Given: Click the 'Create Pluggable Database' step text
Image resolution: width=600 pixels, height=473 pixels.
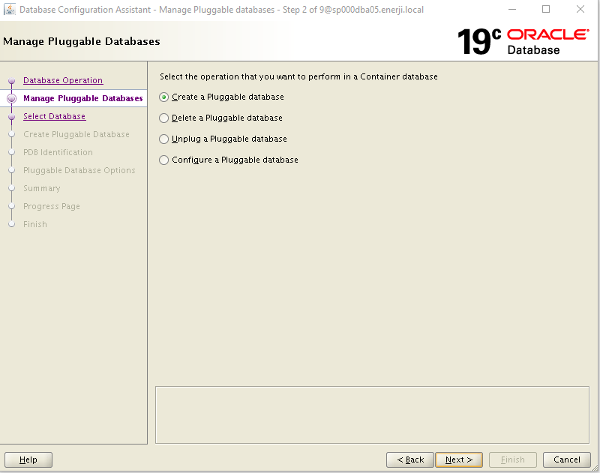Looking at the screenshot, I should pyautogui.click(x=76, y=134).
